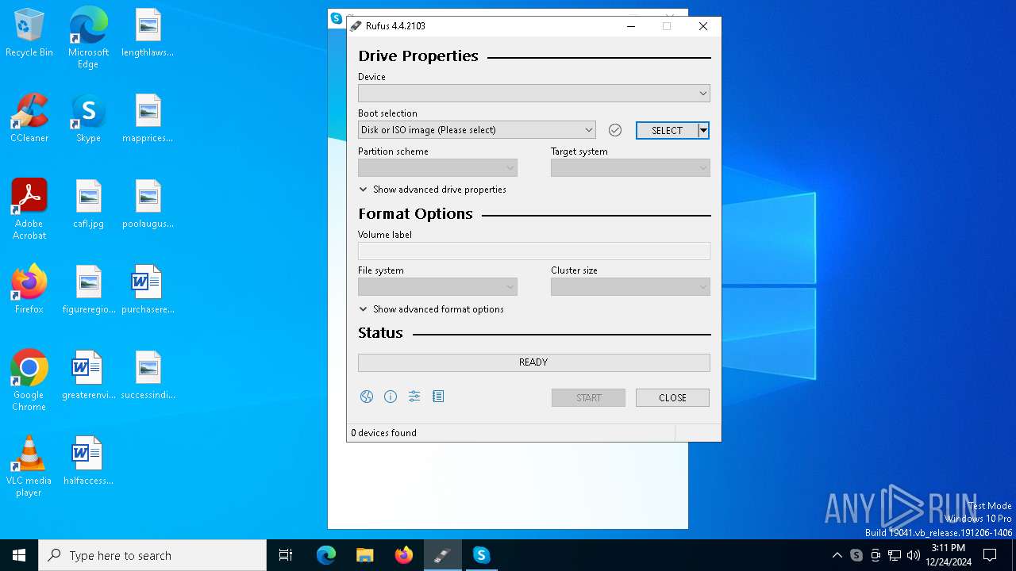The width and height of the screenshot is (1016, 571).
Task: Select Firefox desktop shortcut
Action: tap(29, 290)
